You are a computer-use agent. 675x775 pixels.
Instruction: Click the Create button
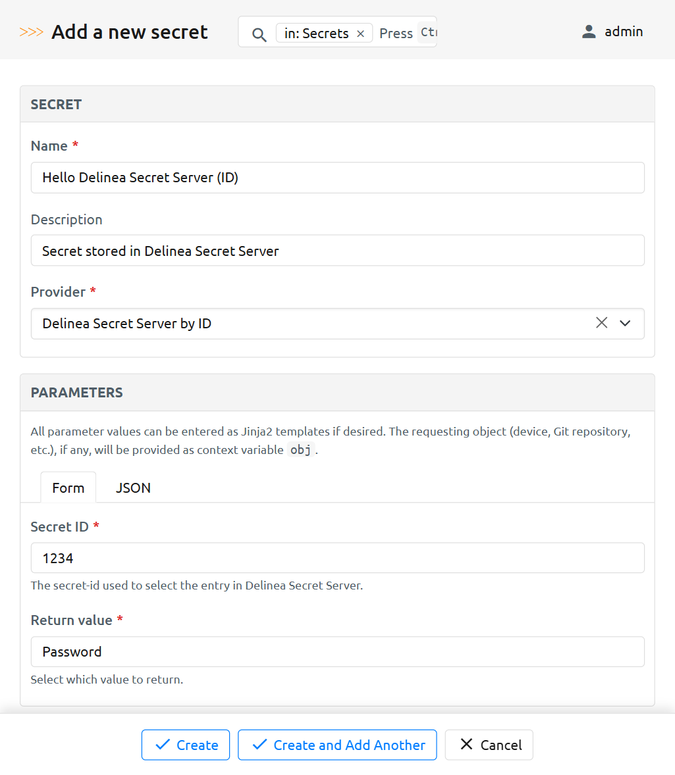186,745
